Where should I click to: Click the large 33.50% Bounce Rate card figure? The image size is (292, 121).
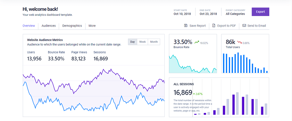pos(183,42)
